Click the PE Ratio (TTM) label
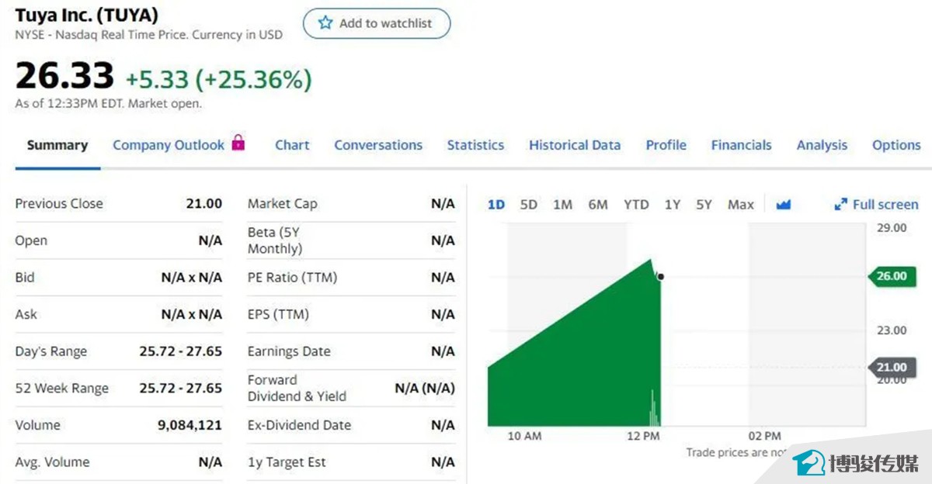 pyautogui.click(x=292, y=278)
